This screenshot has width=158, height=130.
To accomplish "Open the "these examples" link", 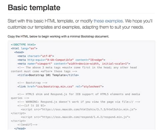I will click(108, 21).
